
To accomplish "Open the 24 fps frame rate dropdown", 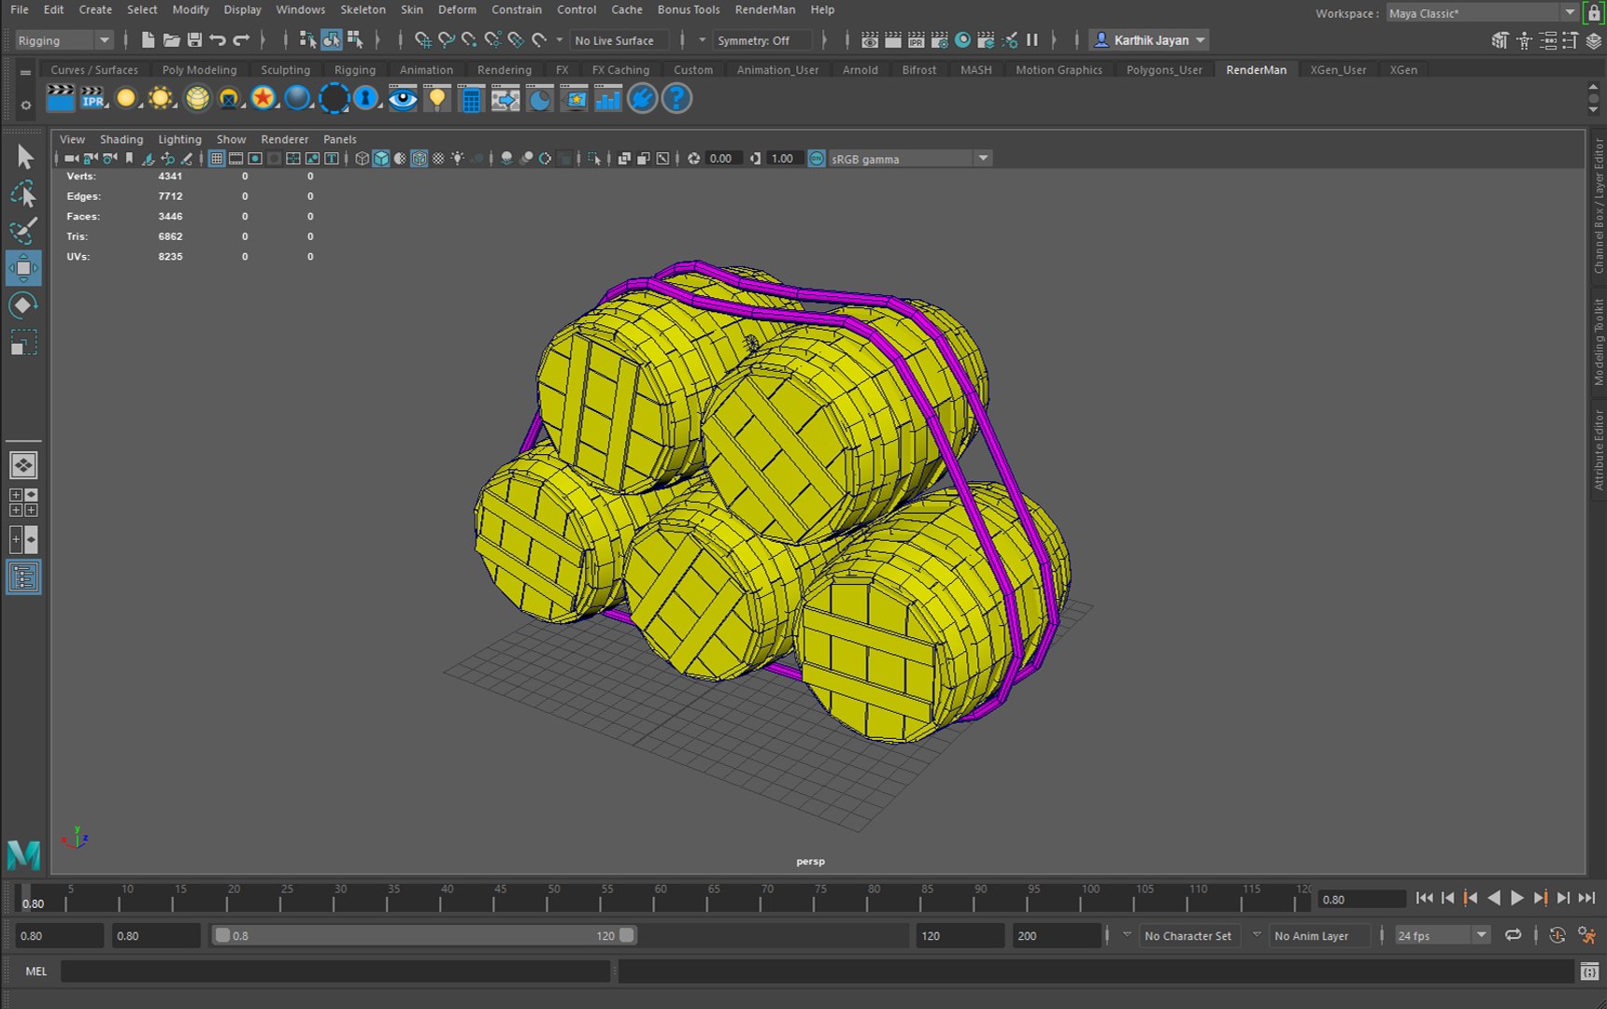I will pos(1442,935).
